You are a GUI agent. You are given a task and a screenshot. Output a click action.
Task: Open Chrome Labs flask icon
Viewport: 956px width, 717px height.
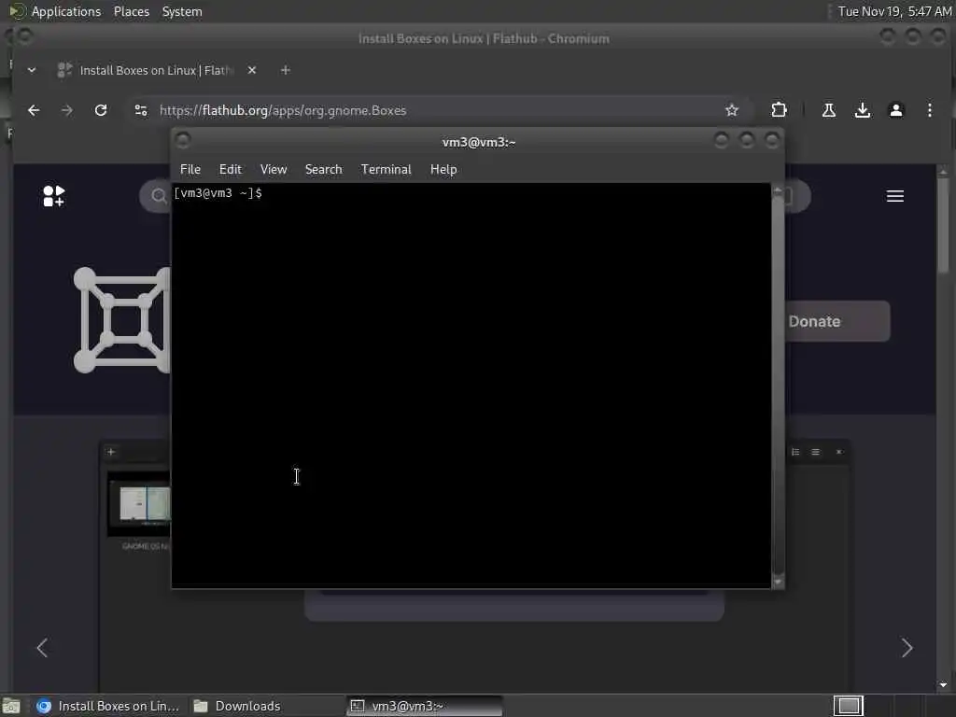point(829,110)
